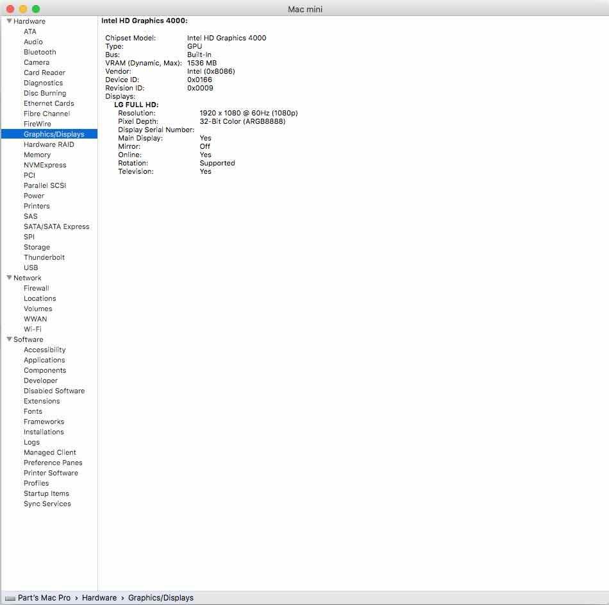Click Part's Mac Pro in path bar
Screen dimensions: 609x605
44,598
